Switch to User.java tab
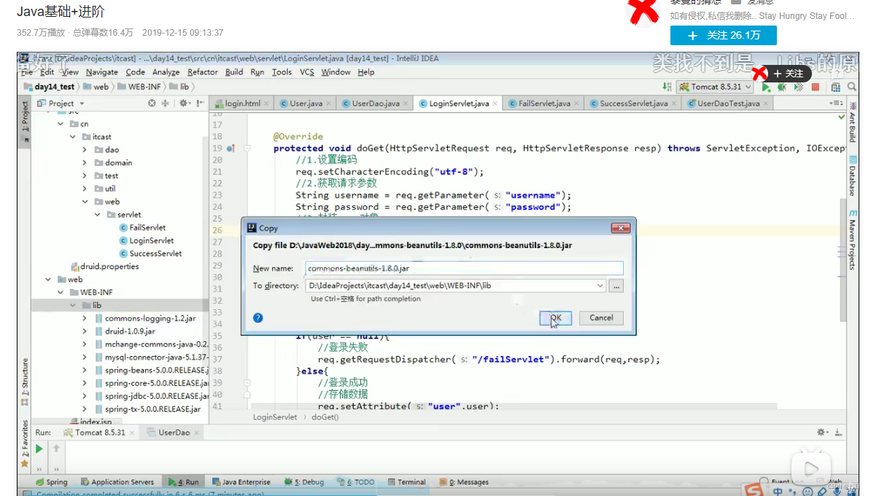Viewport: 871px width, 496px height. point(306,104)
